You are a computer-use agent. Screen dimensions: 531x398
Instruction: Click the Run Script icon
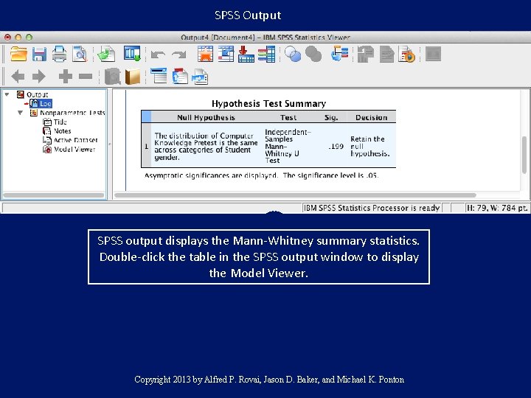[x=406, y=54]
